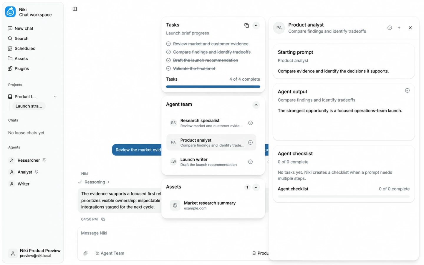
Task: Toggle check circle for Review market task
Action: [x=168, y=44]
